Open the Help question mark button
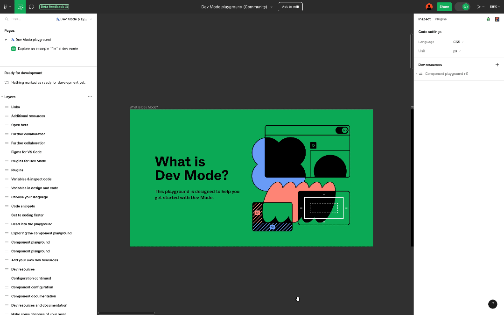 (492, 304)
